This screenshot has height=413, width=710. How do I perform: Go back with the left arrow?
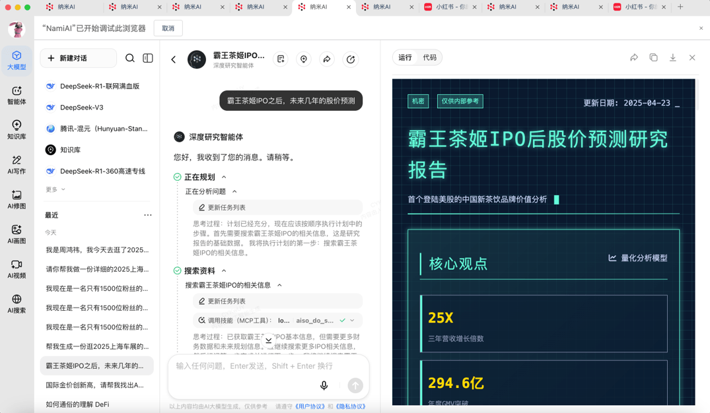coord(174,59)
